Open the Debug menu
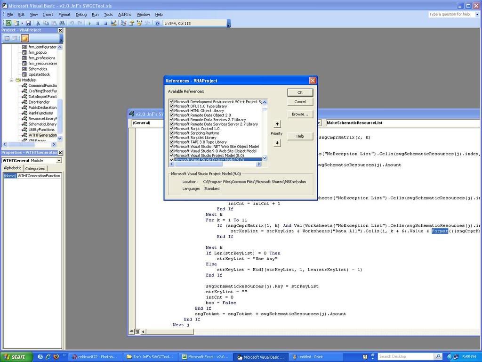The image size is (482, 362). click(x=81, y=15)
